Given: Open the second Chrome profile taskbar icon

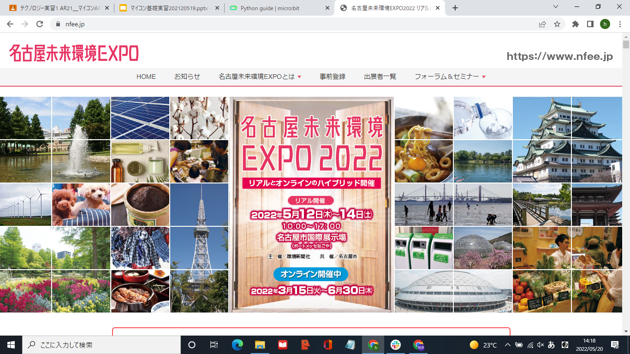Looking at the screenshot, I should (418, 345).
